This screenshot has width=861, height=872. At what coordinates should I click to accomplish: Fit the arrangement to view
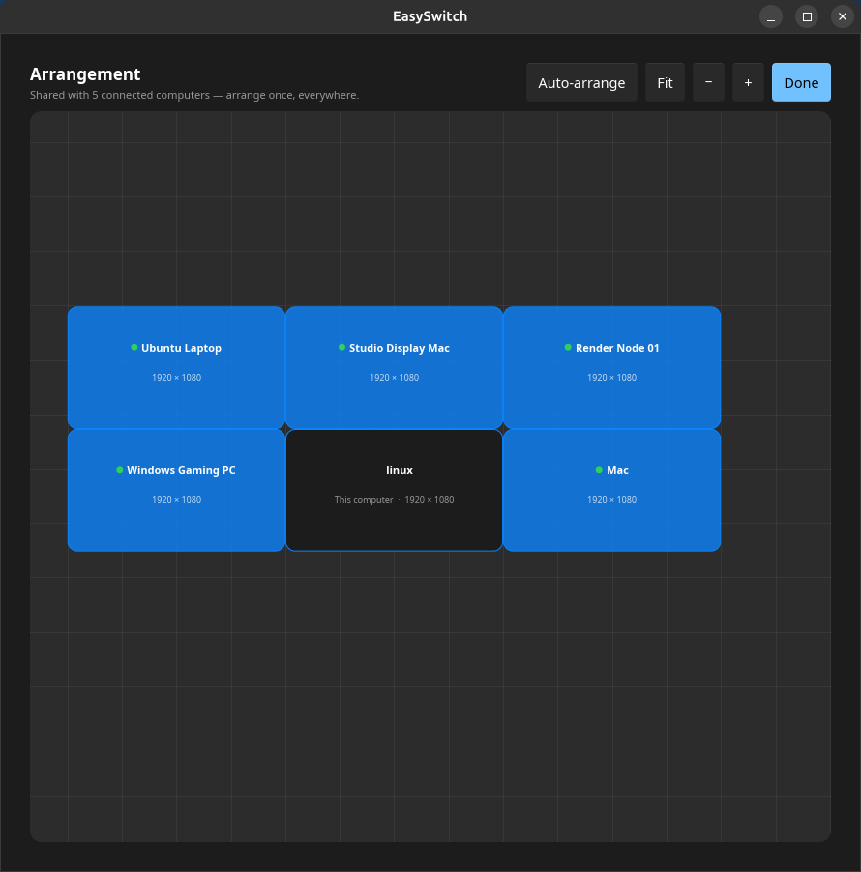[665, 82]
